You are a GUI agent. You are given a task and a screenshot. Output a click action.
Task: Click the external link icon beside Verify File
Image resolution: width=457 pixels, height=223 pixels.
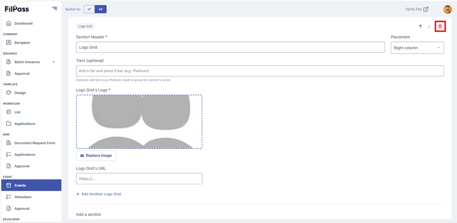(426, 9)
